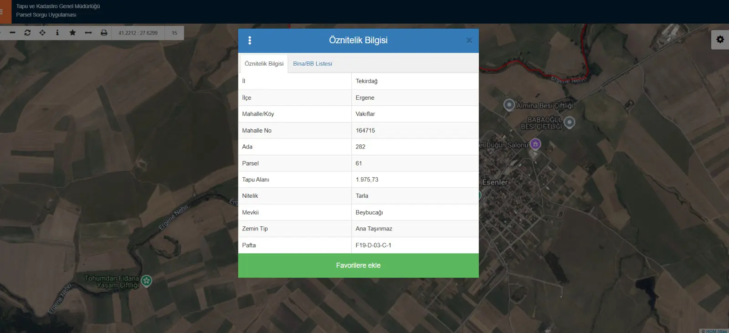Click the zoom out minus icon

[x=12, y=33]
